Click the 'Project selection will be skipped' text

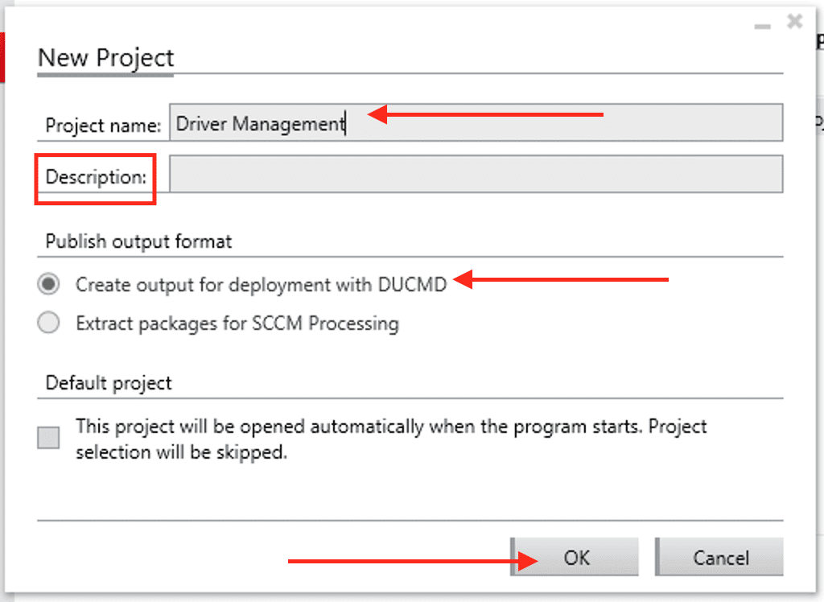click(181, 452)
